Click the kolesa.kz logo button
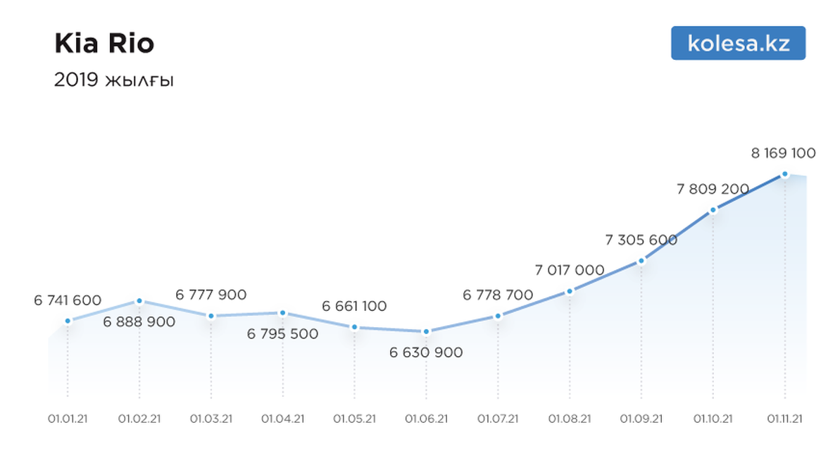Viewport: 840px width, 473px height. pyautogui.click(x=738, y=43)
